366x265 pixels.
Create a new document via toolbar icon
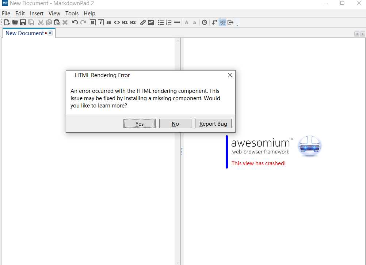[7, 22]
